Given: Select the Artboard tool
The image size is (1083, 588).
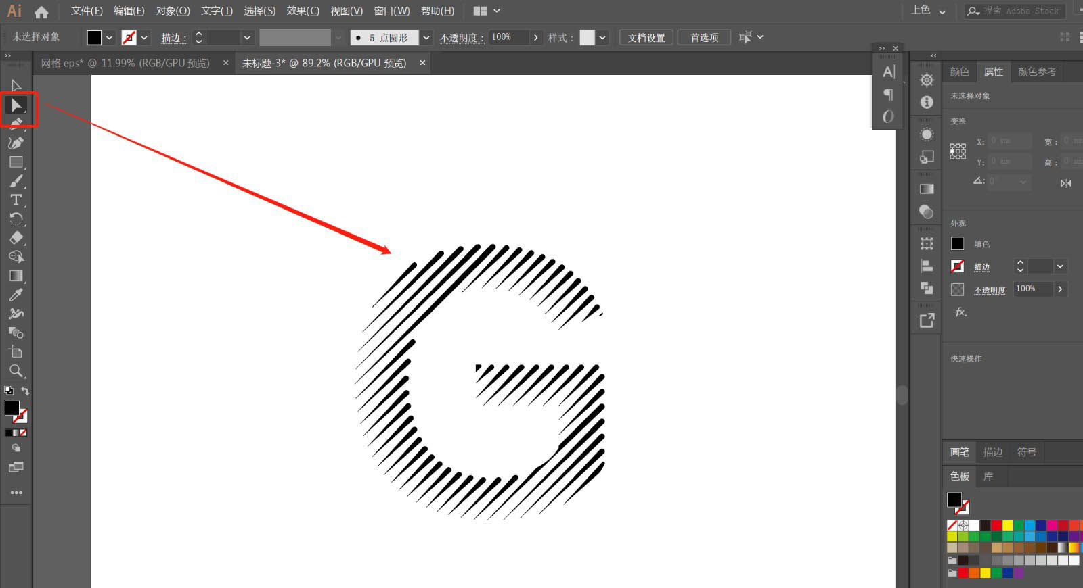Looking at the screenshot, I should pos(16,351).
